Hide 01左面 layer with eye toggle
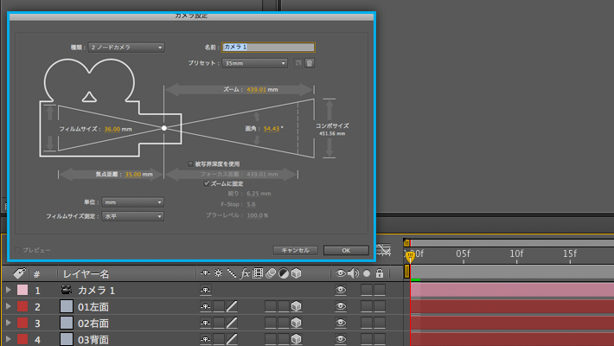Viewport: 614px width, 346px height. [x=341, y=306]
